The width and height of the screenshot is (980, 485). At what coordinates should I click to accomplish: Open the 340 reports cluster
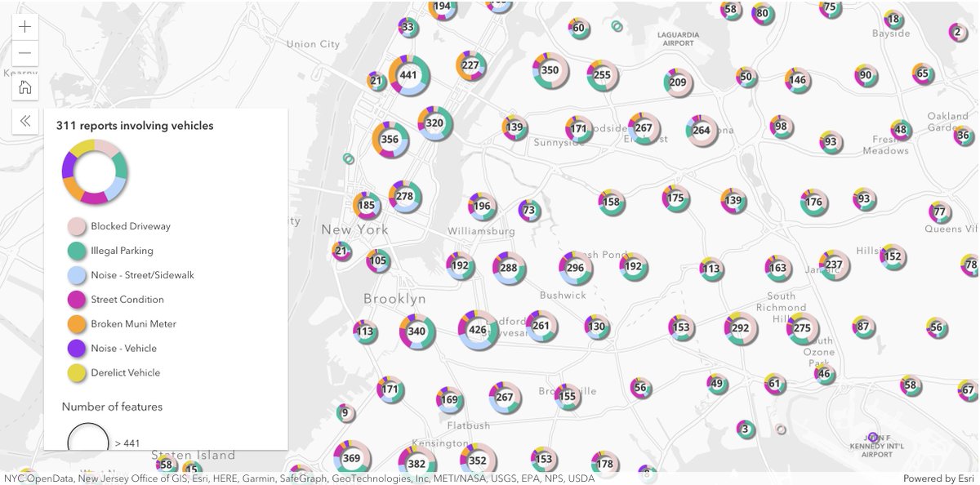417,331
